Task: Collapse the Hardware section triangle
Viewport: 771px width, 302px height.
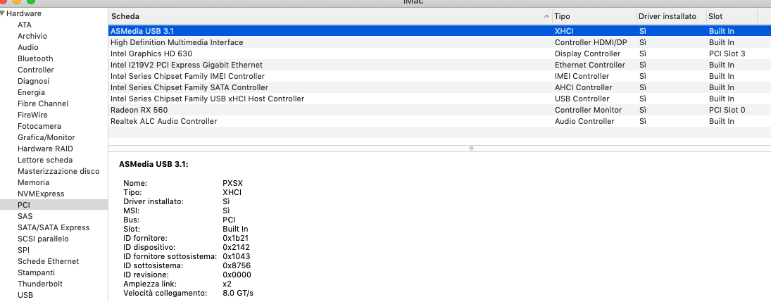Action: pos(2,13)
